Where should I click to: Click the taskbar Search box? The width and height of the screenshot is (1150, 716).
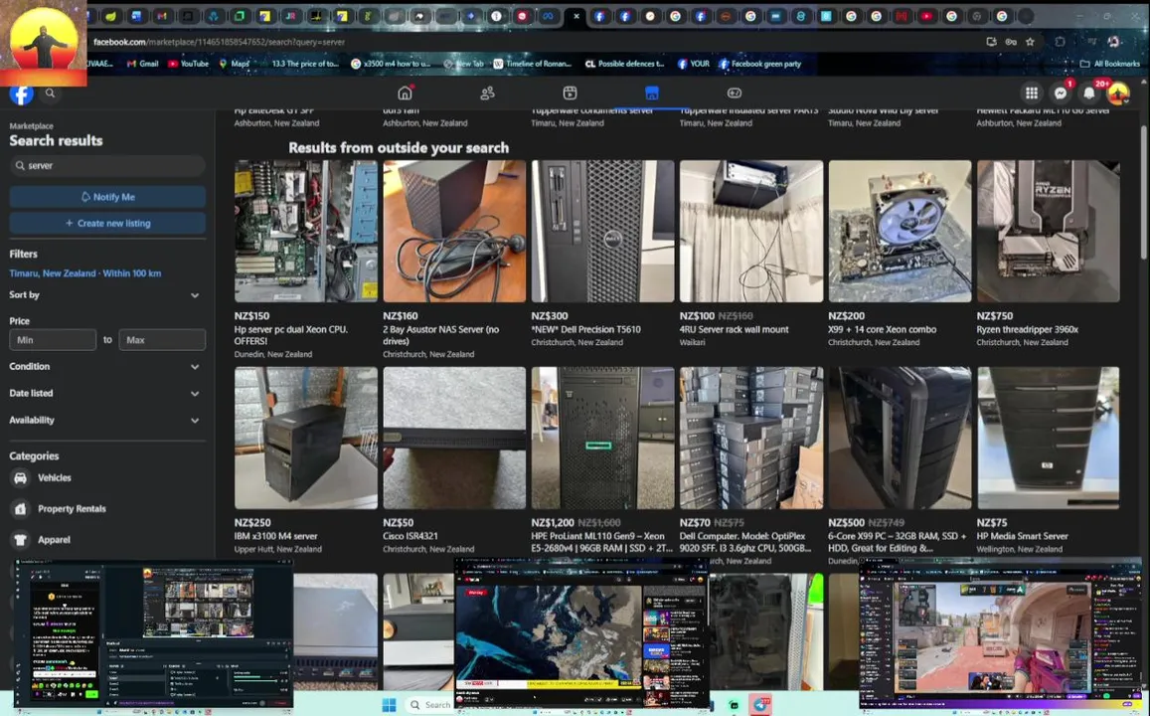click(430, 705)
